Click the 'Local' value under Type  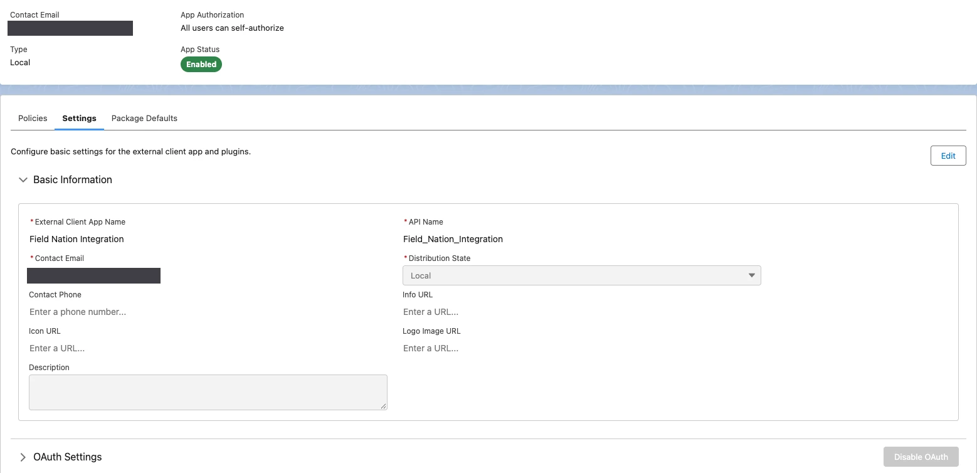tap(20, 62)
